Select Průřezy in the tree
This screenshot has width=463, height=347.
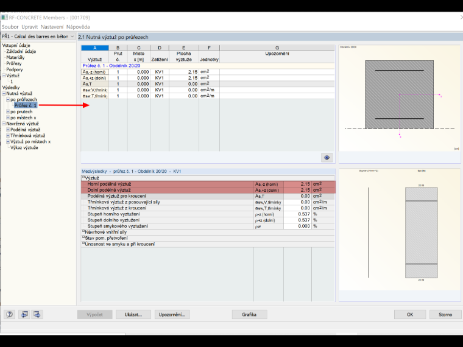point(14,63)
